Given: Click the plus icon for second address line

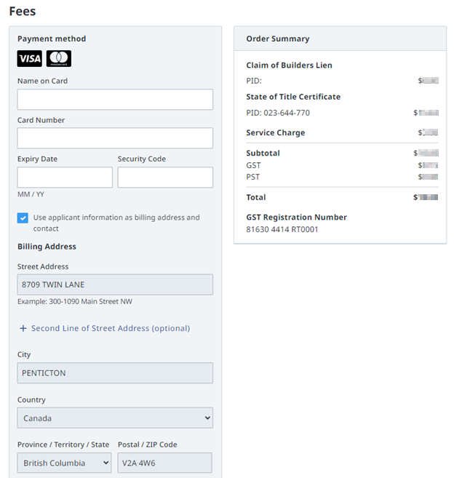Looking at the screenshot, I should click(23, 328).
